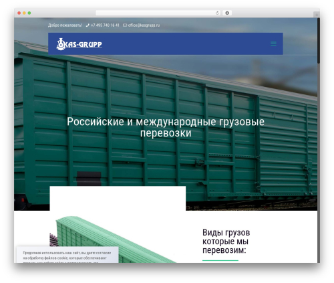Click the light green wagon image
The width and height of the screenshot is (334, 283).
click(x=114, y=240)
